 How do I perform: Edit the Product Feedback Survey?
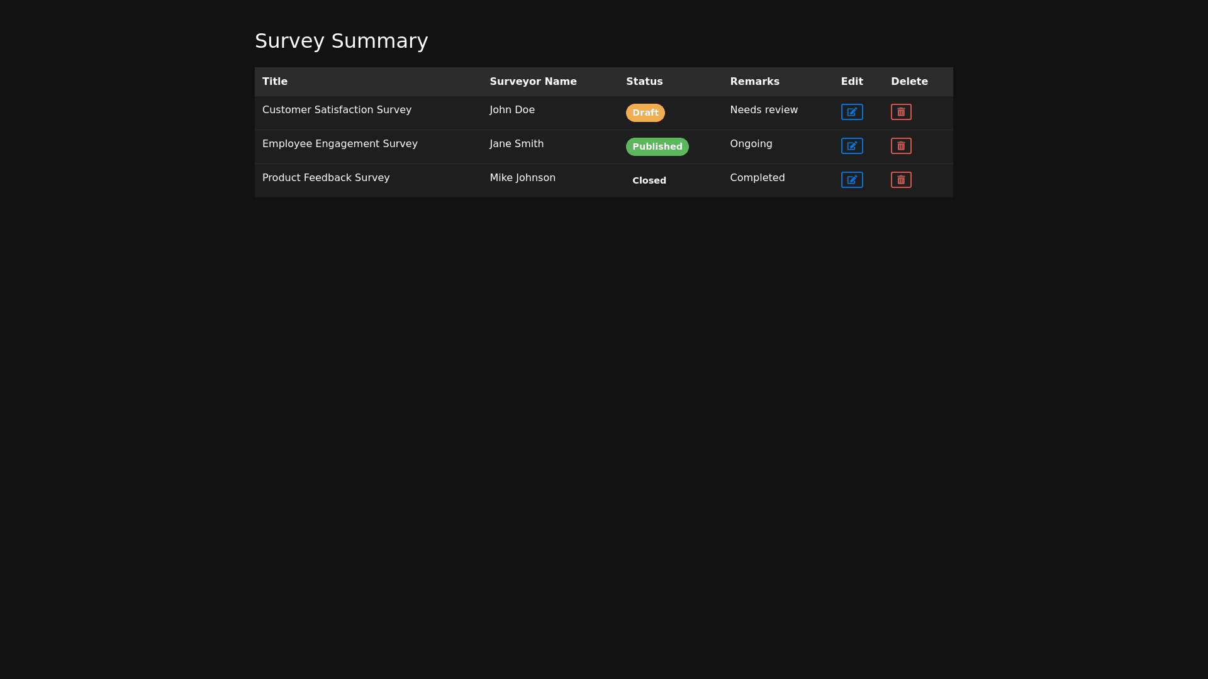tap(852, 180)
